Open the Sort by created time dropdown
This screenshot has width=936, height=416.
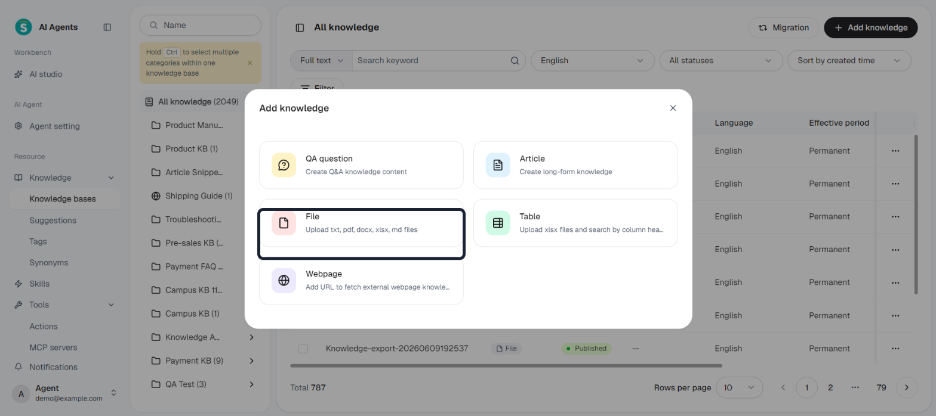[849, 60]
